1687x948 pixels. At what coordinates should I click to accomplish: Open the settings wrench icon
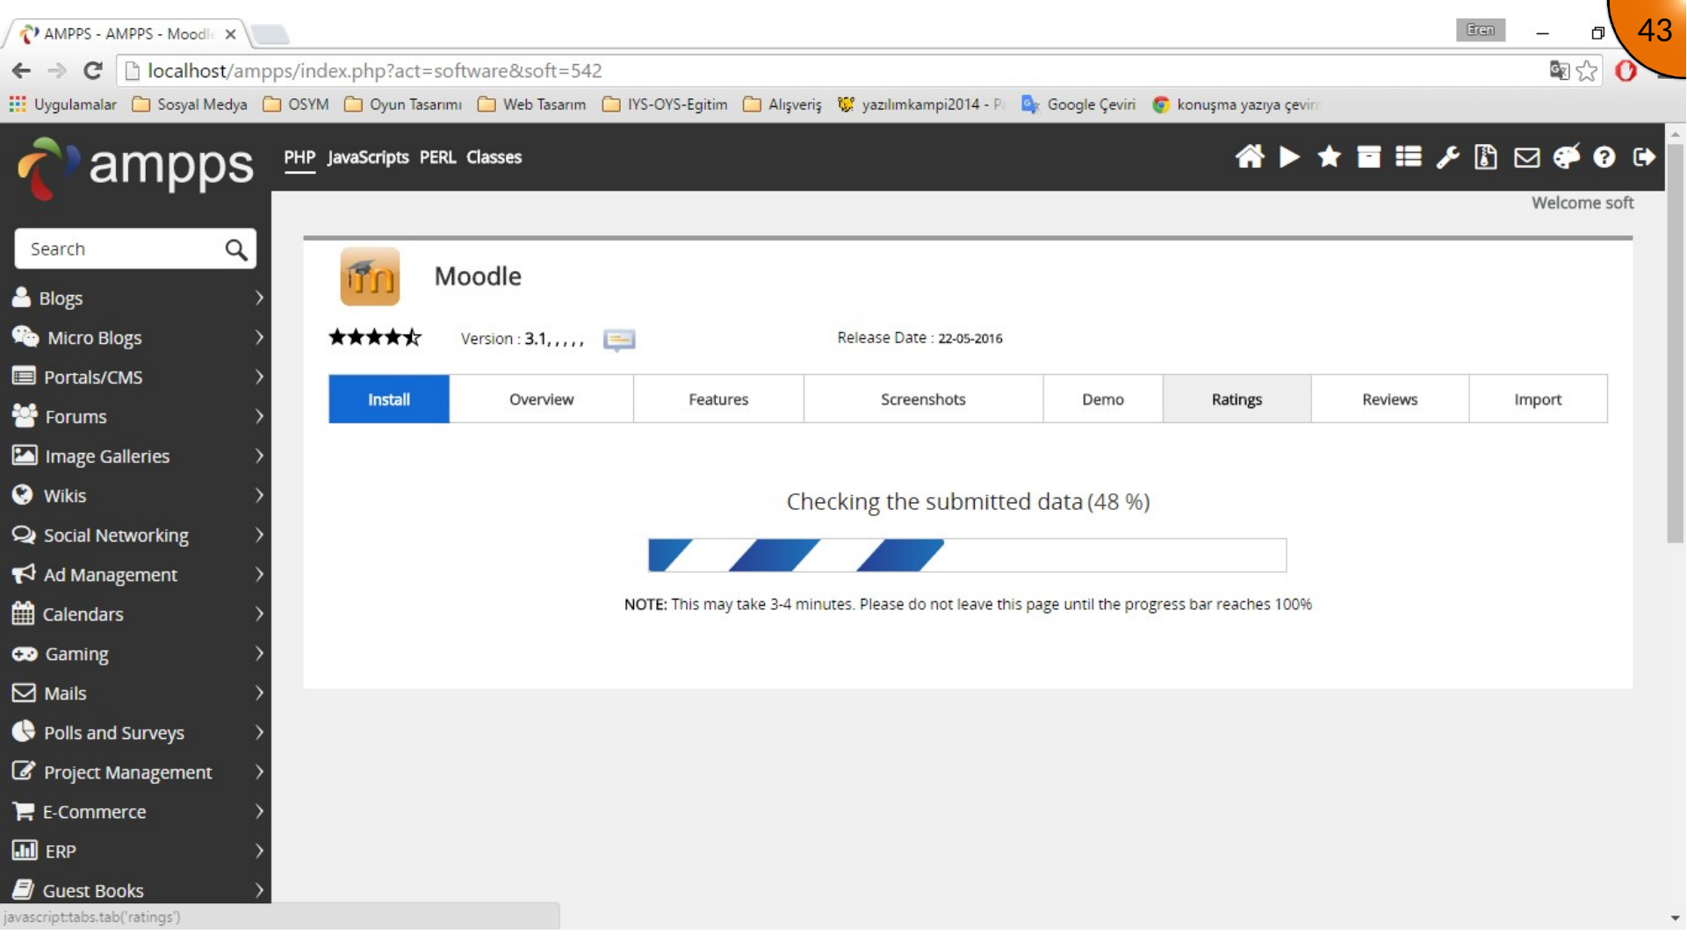[1448, 157]
